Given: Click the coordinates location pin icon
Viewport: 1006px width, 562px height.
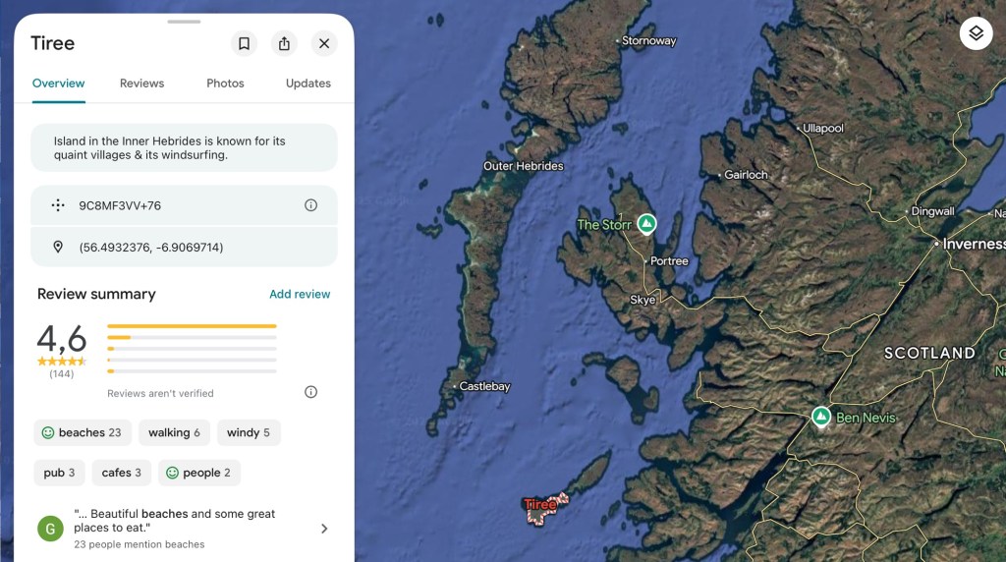Looking at the screenshot, I should [x=58, y=247].
